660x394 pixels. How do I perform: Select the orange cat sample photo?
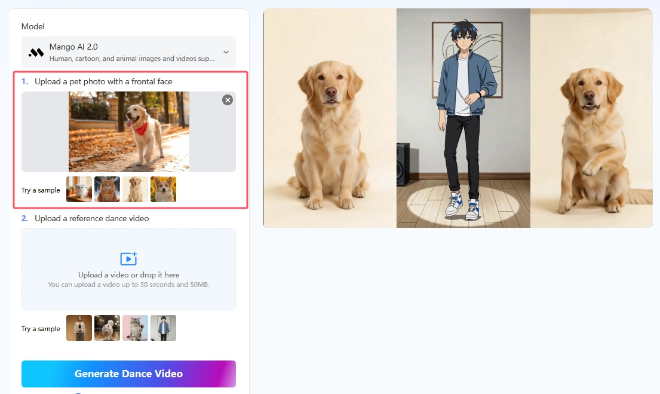(107, 189)
